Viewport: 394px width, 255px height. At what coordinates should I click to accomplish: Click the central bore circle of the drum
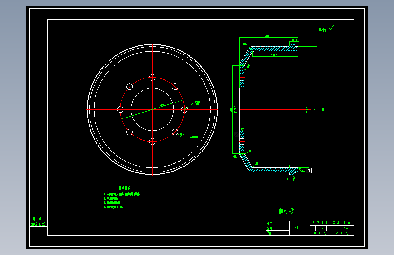point(152,109)
